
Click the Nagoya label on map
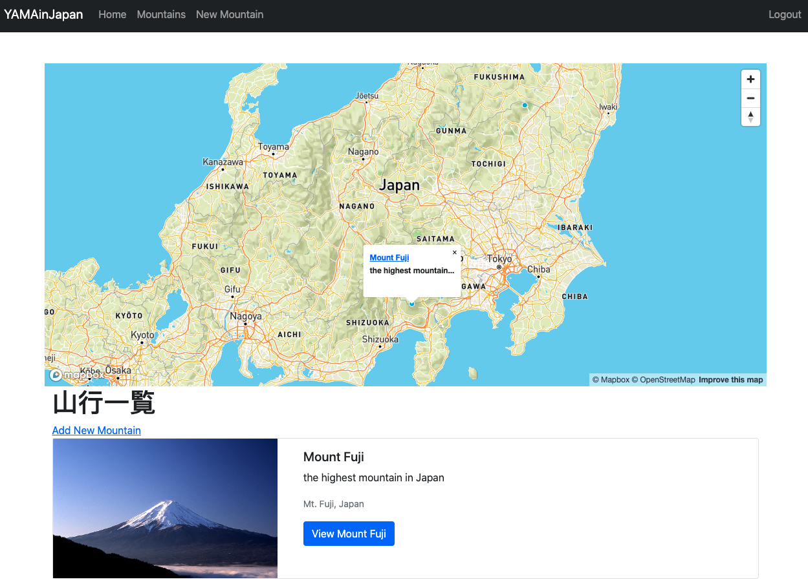(246, 317)
